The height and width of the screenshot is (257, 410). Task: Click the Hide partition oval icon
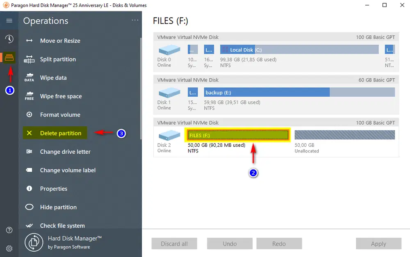coord(29,207)
